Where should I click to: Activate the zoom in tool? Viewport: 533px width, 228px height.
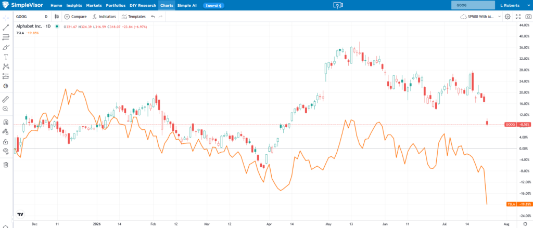6,109
